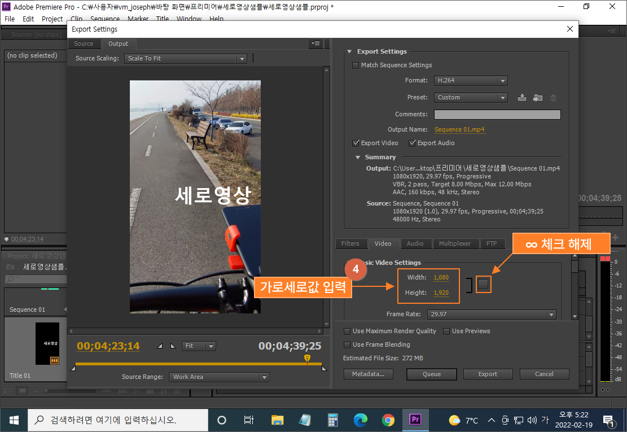Open the Sequence 01.mp4 output name link
Viewport: 627px width, 432px height.
(x=459, y=129)
